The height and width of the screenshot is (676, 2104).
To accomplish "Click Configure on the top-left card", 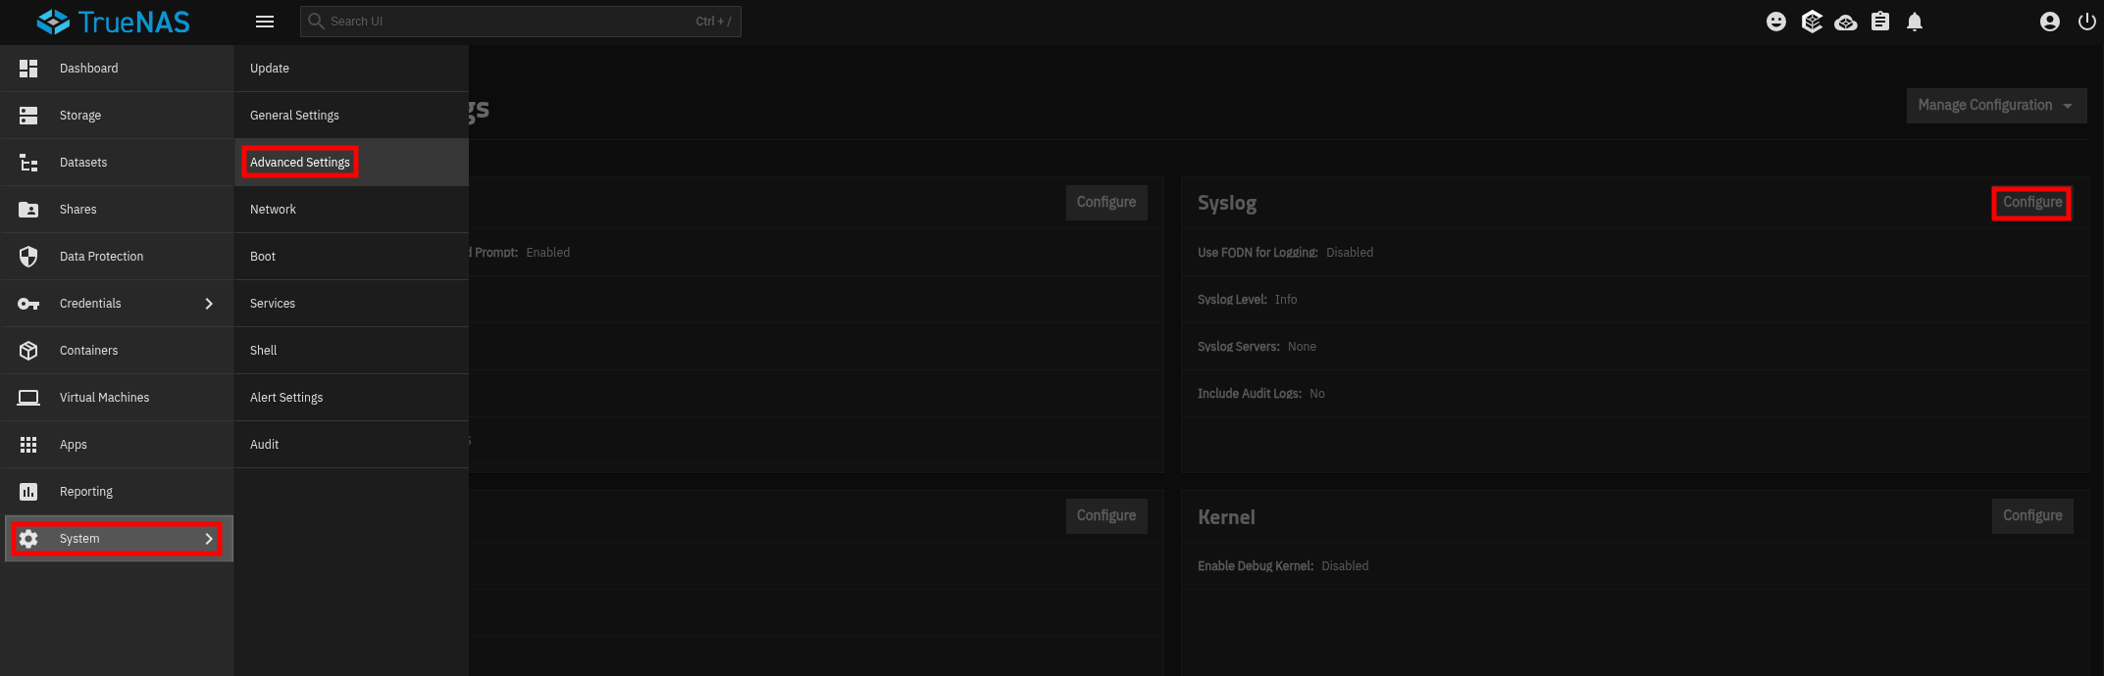I will pyautogui.click(x=1106, y=203).
